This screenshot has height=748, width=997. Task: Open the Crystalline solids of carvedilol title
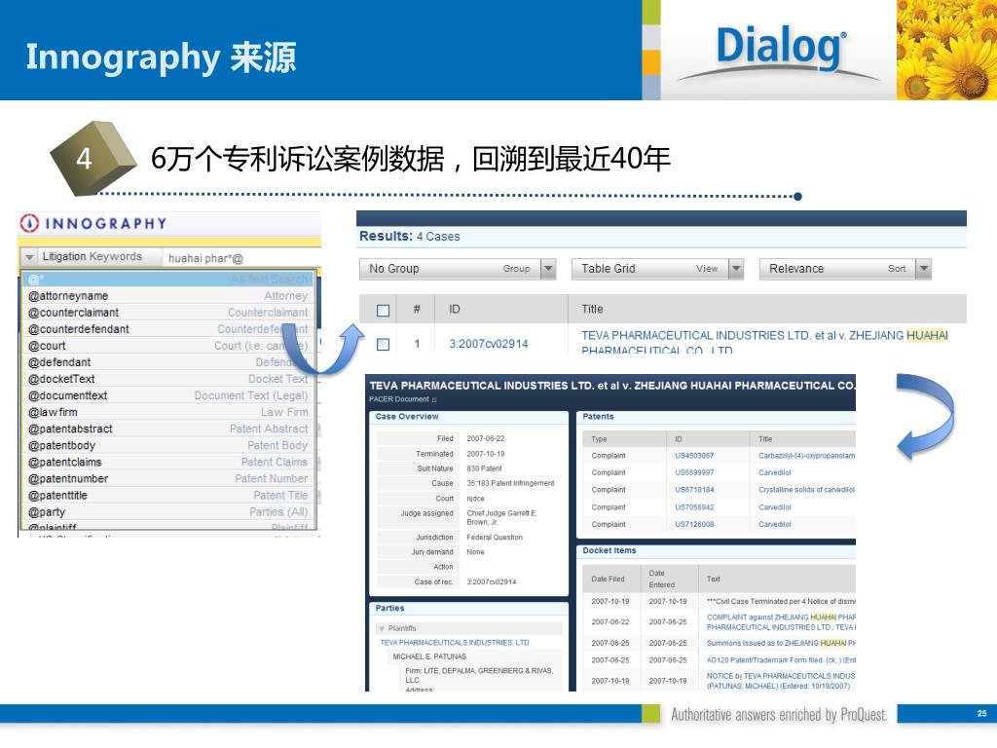point(806,490)
